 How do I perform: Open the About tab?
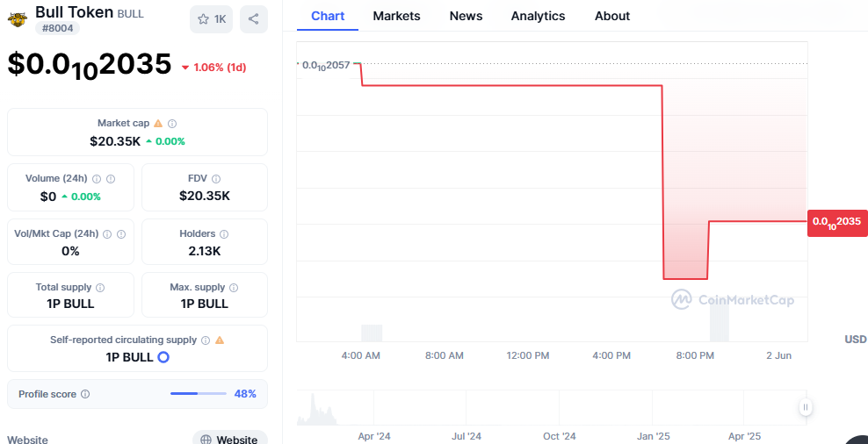point(612,16)
